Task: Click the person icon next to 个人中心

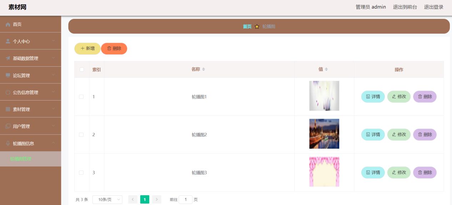Action: [8, 41]
